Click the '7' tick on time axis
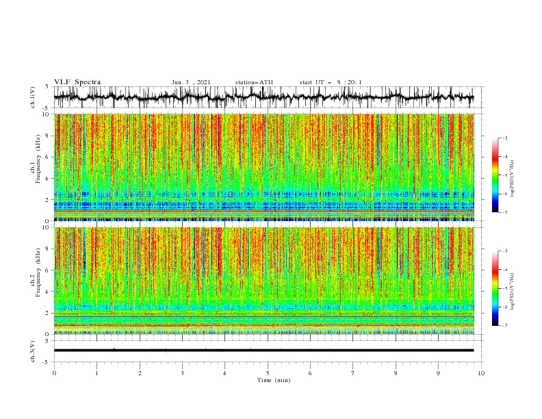Screen dimensions: 542x419 353,374
